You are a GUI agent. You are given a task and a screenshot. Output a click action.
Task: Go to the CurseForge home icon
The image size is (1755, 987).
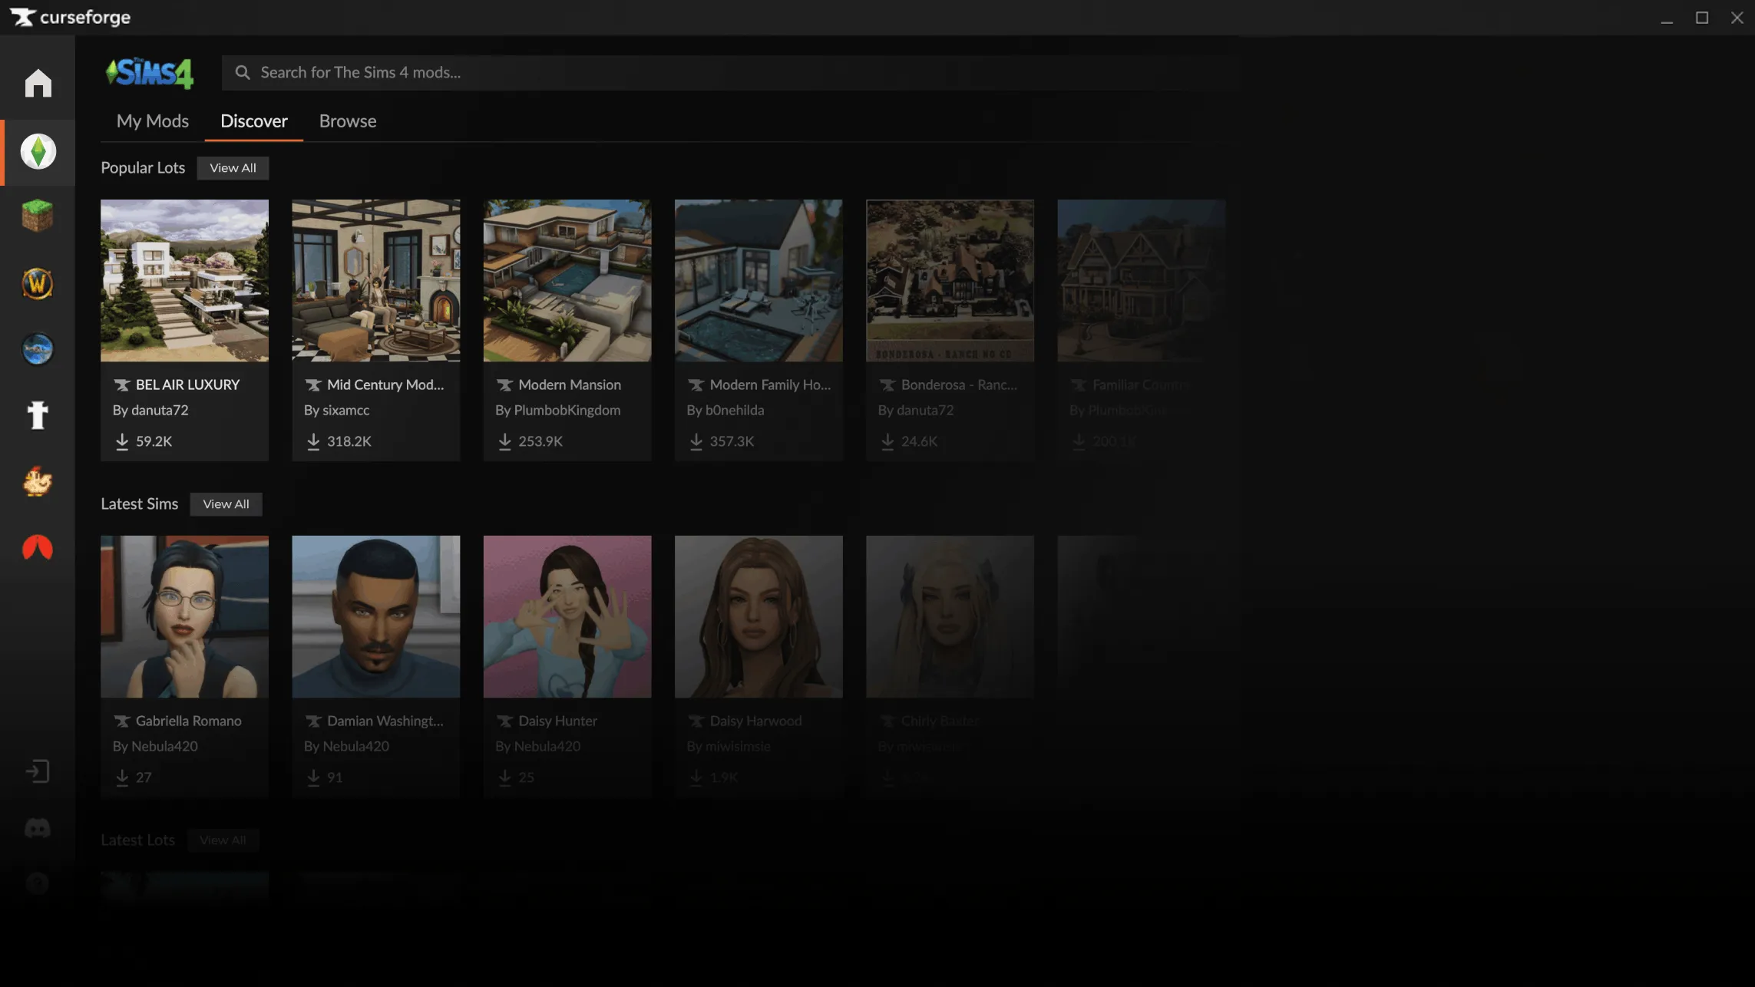[x=38, y=83]
